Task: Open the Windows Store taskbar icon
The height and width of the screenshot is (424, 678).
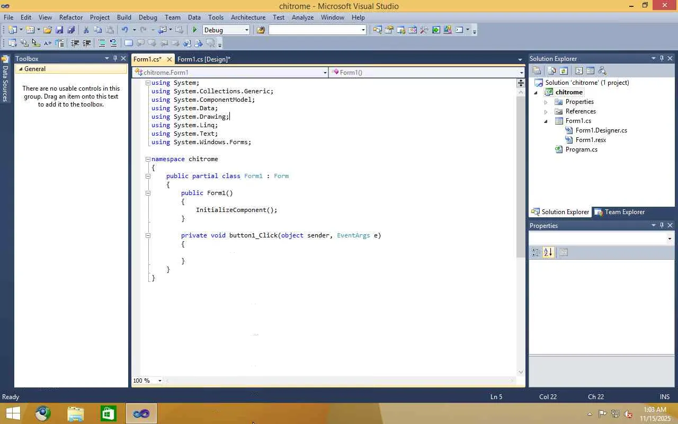Action: 109,413
